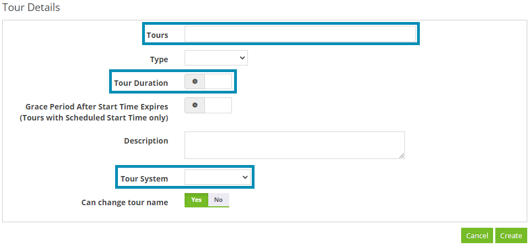Viewport: 530px width, 247px height.
Task: Click the Tour Duration label text
Action: click(141, 83)
